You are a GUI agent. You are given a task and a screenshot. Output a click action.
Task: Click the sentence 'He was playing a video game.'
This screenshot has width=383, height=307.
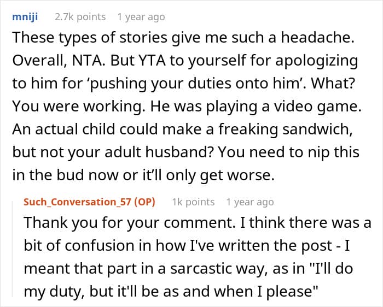click(256, 107)
